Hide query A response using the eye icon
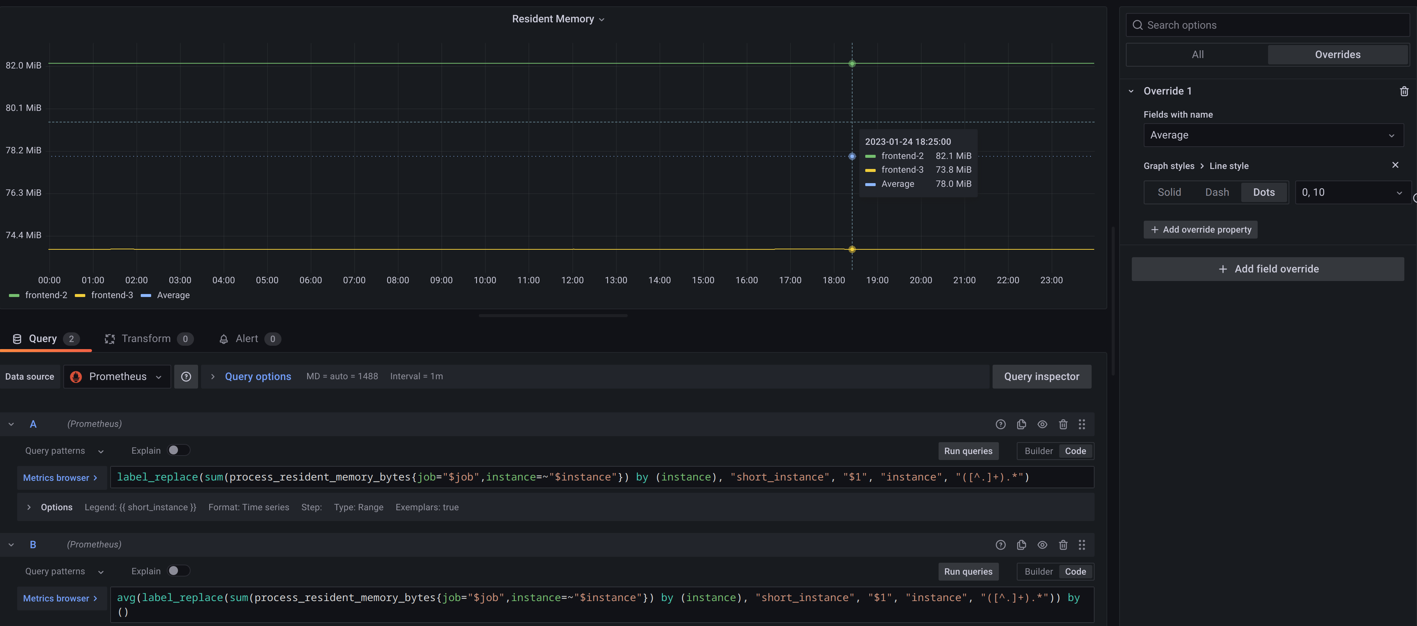 tap(1042, 424)
